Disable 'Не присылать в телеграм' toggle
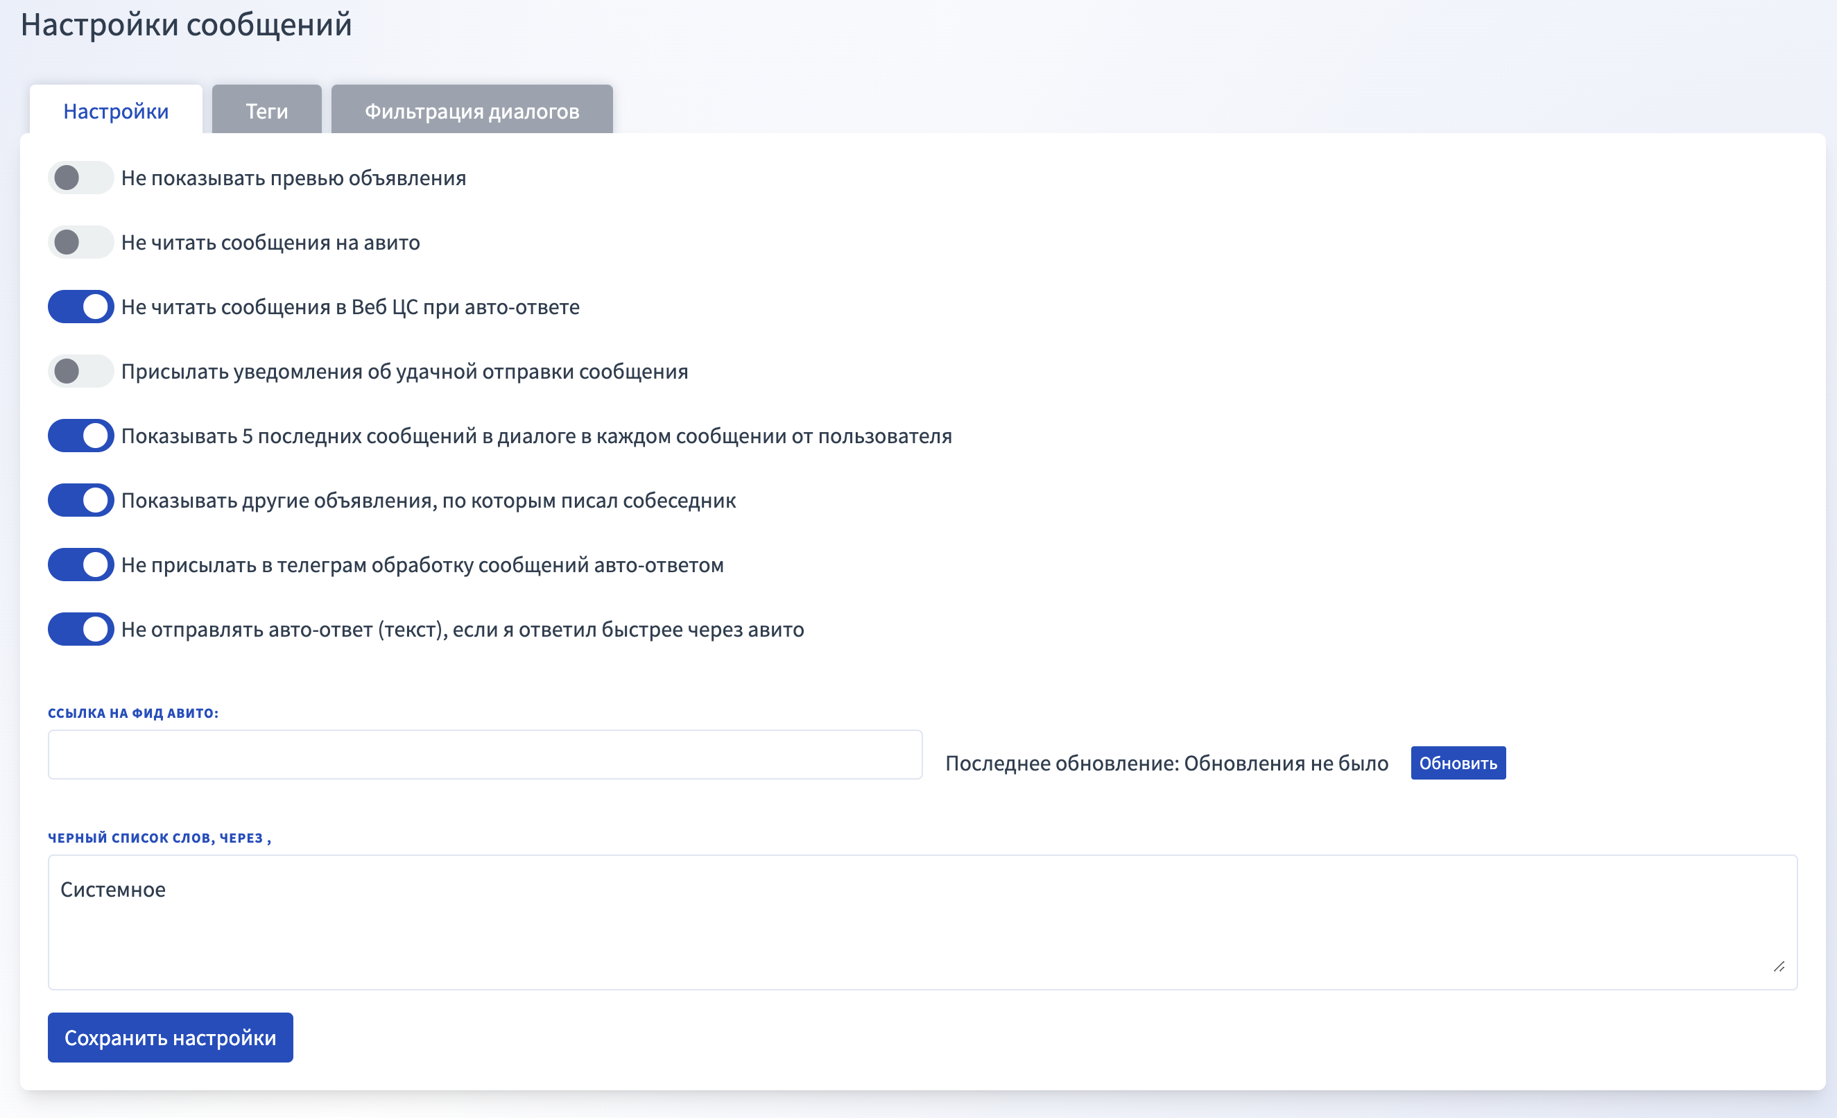Screen dimensions: 1837x1118 click(80, 565)
